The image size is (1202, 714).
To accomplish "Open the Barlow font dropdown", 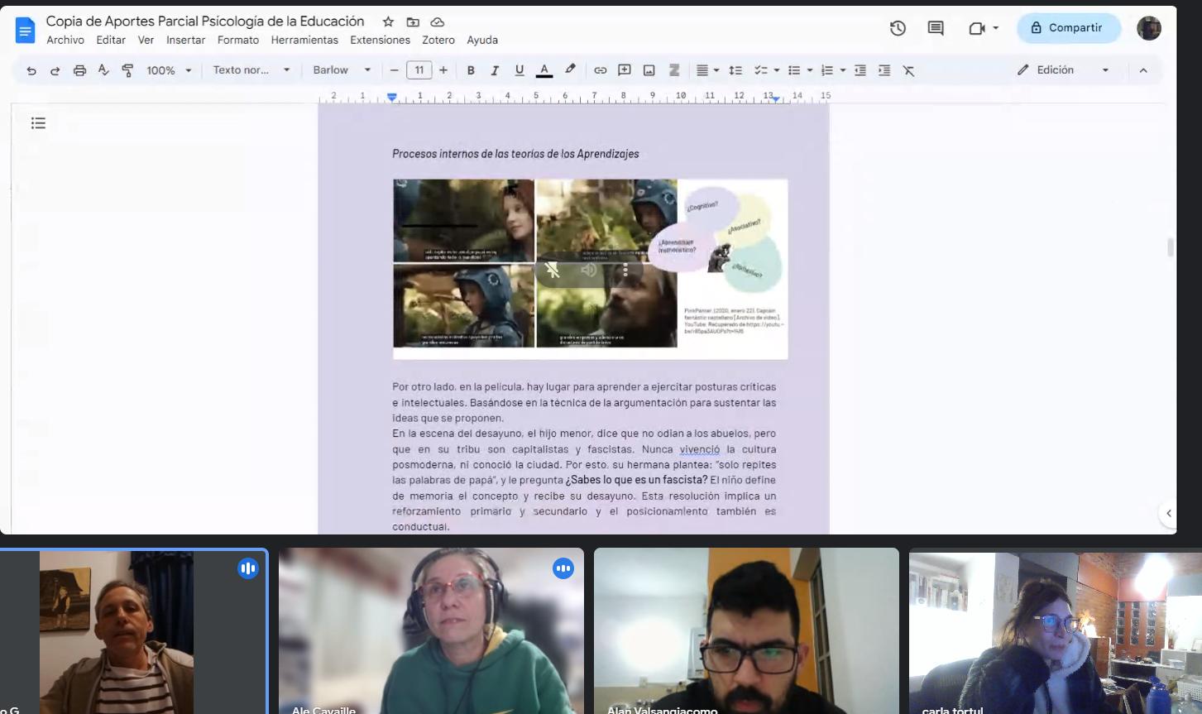I will (342, 70).
